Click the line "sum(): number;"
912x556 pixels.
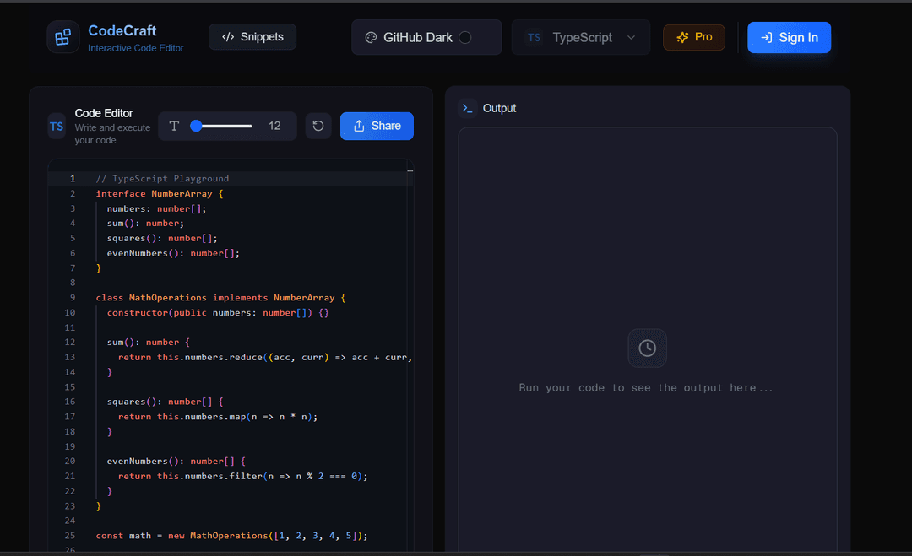pos(145,224)
